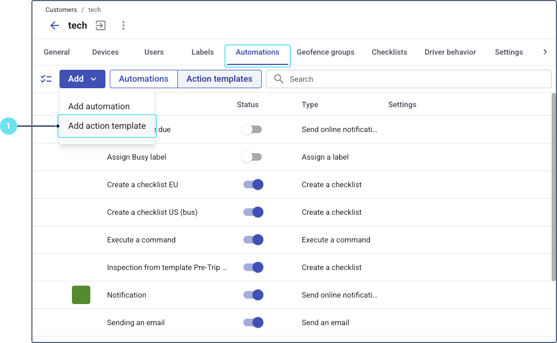Disable the Create a checklist EU toggle
557x343 pixels.
(x=253, y=184)
